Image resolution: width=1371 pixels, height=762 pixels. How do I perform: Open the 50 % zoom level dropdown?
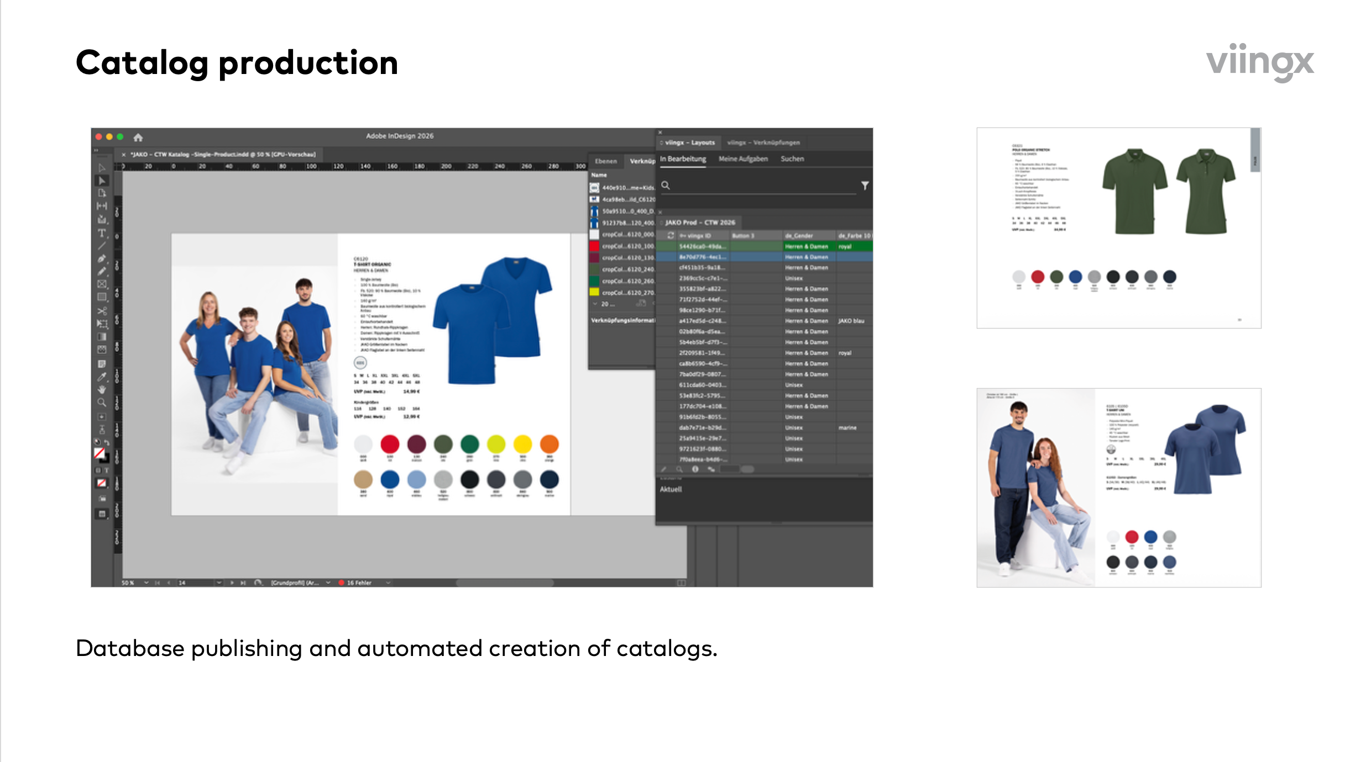146,583
